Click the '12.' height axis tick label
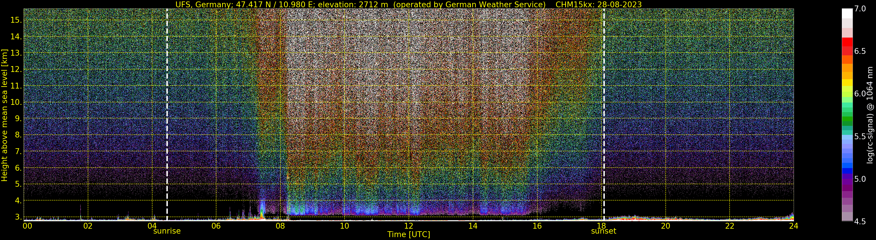876x240 pixels. (16, 70)
